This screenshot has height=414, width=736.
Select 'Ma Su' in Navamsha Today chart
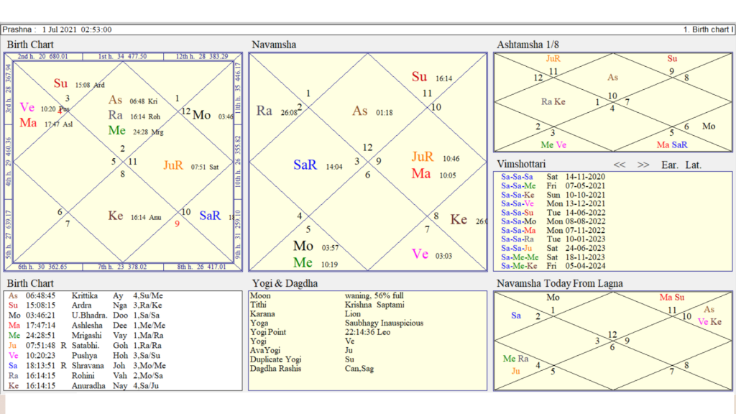click(672, 298)
